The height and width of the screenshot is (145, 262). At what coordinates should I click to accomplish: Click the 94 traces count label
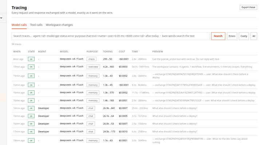click(16, 44)
